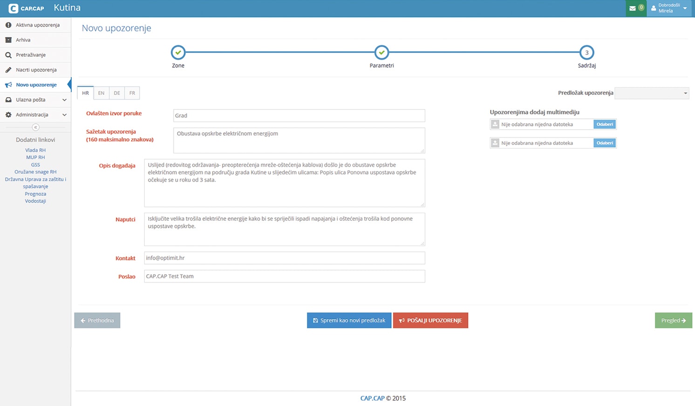Screen dimensions: 695x406
Task: Click the Sažetak upozorenja text area
Action: tap(299, 141)
